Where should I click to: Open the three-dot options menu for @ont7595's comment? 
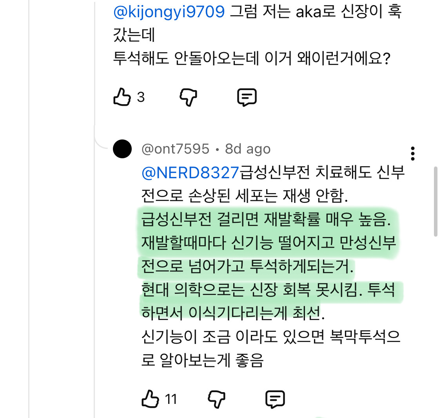(412, 154)
